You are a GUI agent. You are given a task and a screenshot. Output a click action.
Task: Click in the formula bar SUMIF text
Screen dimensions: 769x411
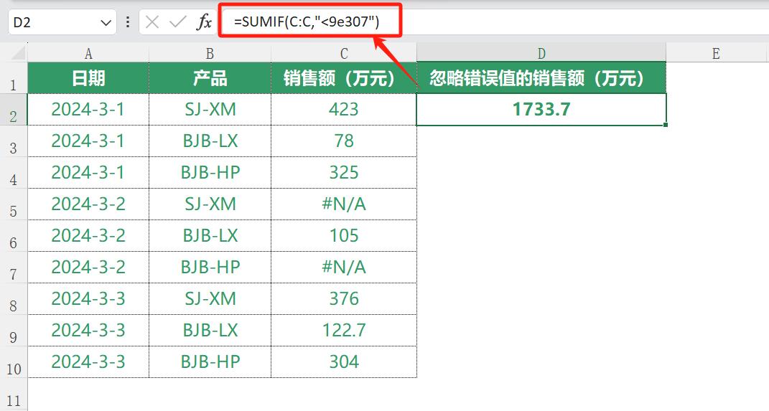[x=307, y=22]
